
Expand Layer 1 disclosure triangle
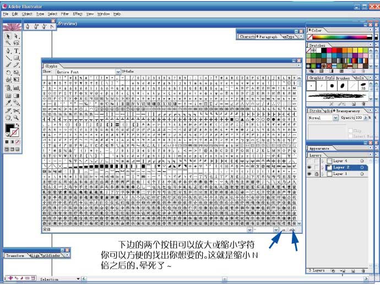tap(323, 174)
